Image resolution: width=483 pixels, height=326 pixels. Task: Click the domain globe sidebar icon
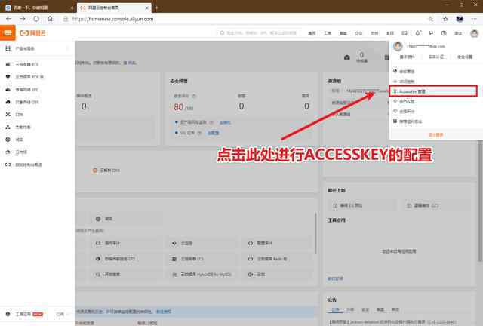[8, 140]
